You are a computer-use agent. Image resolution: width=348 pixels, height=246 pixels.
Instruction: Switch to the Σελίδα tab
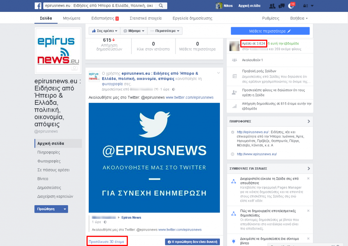click(x=46, y=18)
